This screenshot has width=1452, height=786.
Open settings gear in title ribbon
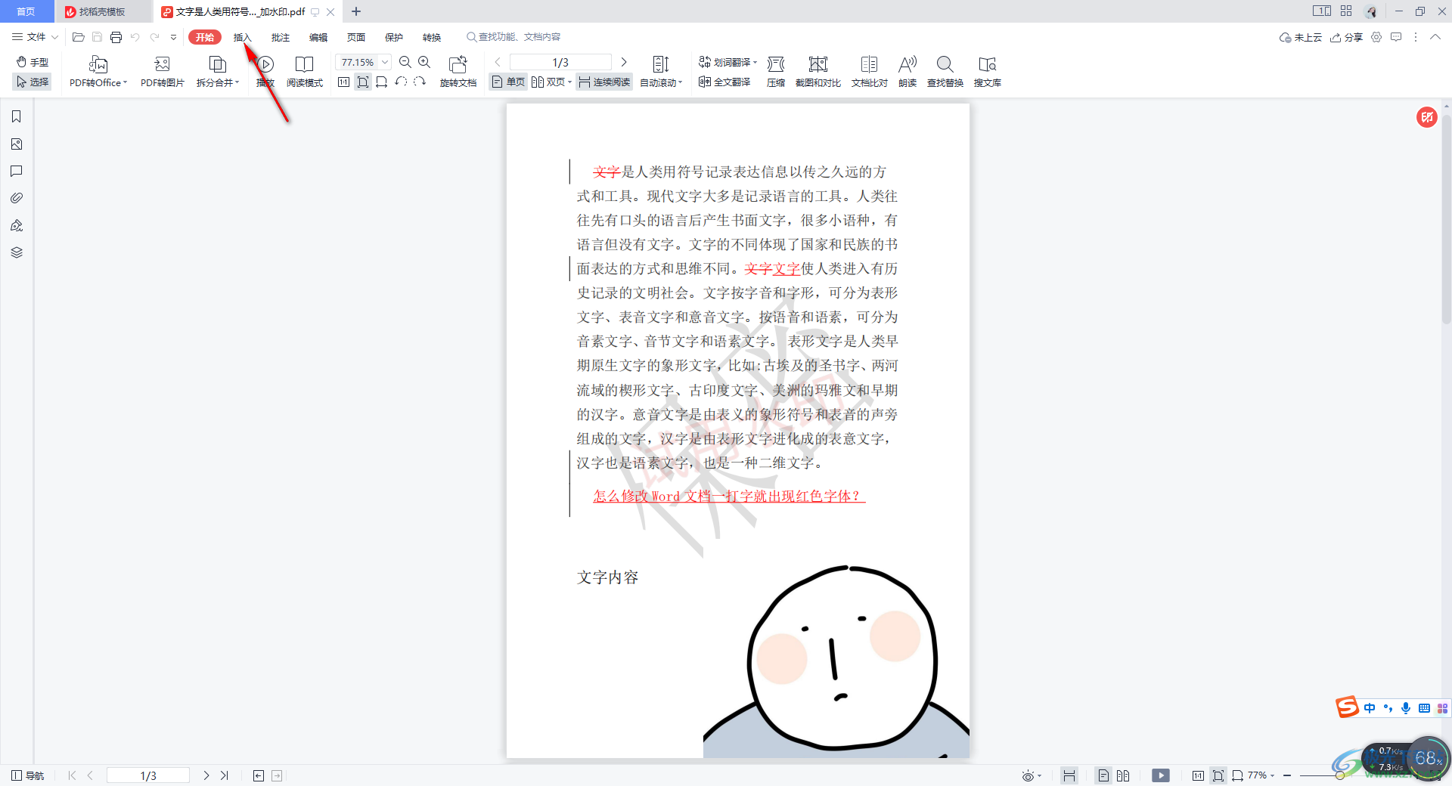(x=1376, y=37)
